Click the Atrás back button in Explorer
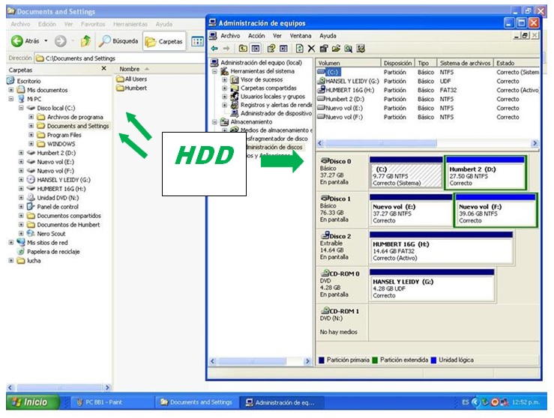The height and width of the screenshot is (418, 554). (25, 41)
